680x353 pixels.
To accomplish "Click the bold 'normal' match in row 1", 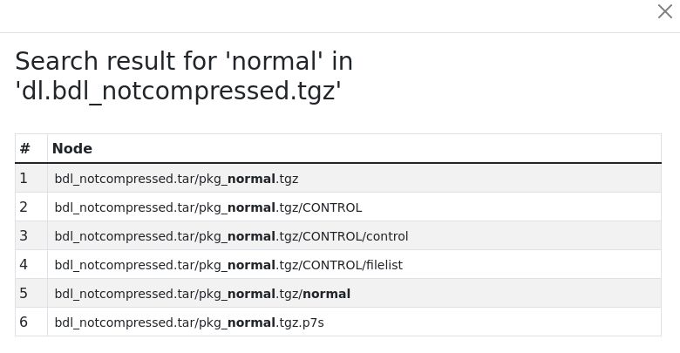I will 252,179.
